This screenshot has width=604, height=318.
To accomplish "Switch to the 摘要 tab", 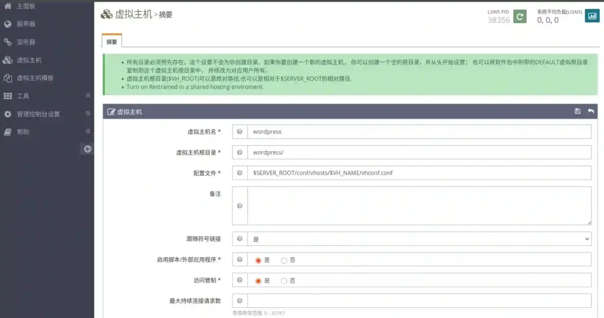I will pyautogui.click(x=111, y=41).
